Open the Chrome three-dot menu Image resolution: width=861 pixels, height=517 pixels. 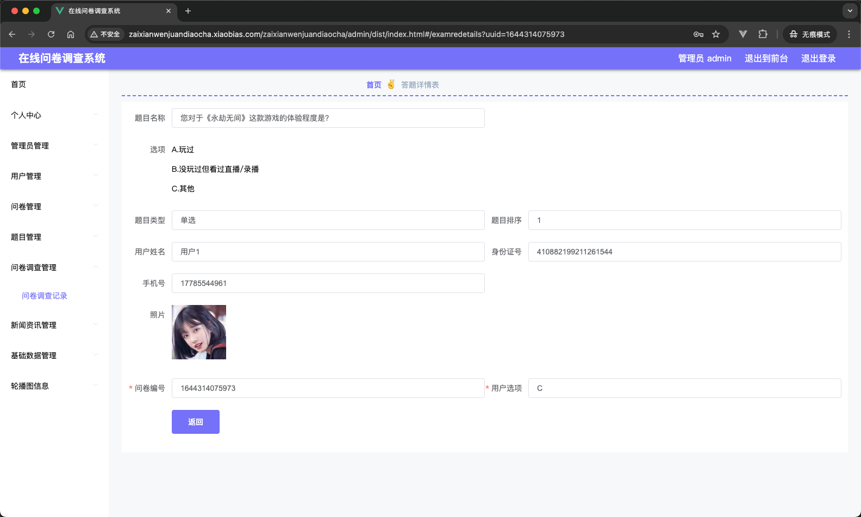pyautogui.click(x=849, y=34)
